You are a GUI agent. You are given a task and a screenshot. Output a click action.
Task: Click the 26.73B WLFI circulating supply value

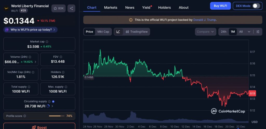[35, 106]
